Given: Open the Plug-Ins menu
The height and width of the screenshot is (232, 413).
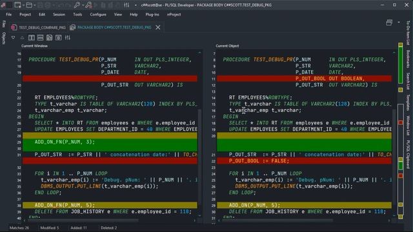Looking at the screenshot, I should coord(152,14).
